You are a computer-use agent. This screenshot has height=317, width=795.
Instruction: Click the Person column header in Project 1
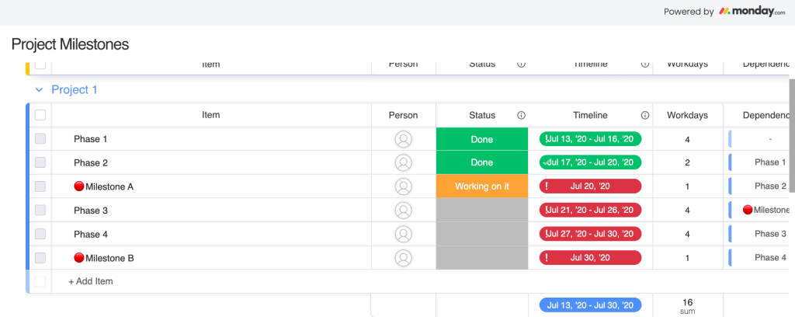[x=404, y=115]
